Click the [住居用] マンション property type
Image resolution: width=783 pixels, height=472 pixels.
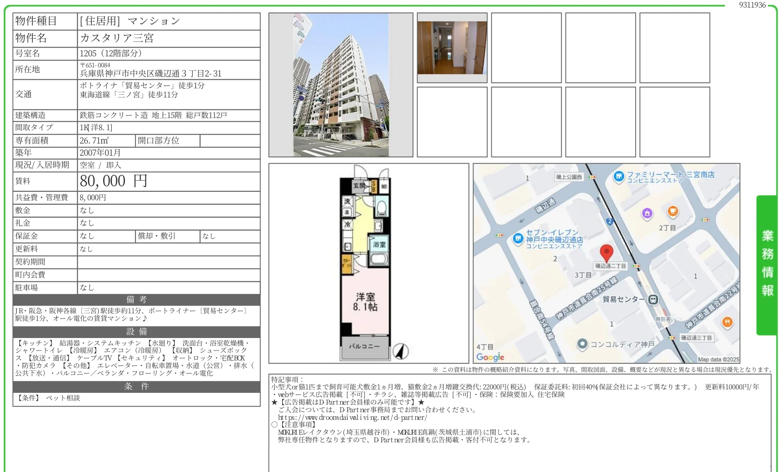[129, 21]
